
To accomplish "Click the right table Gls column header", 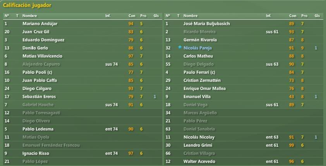I will 317,16.
